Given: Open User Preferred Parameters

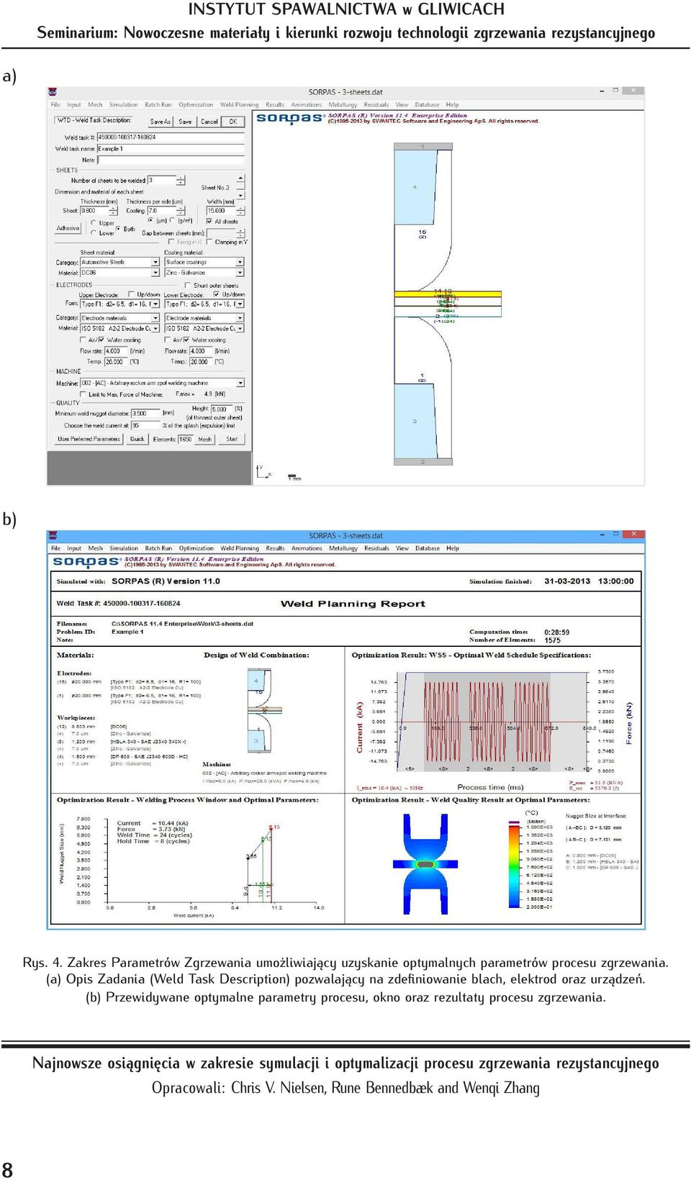Looking at the screenshot, I should point(89,439).
